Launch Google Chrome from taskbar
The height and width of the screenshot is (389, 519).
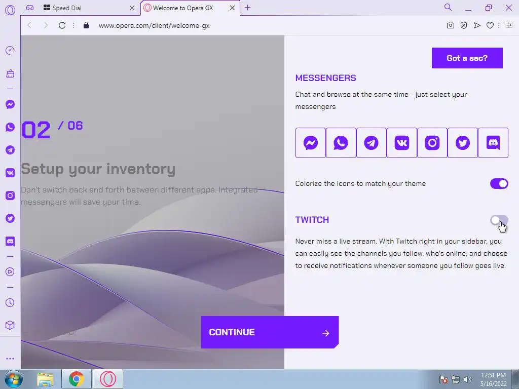[77, 379]
